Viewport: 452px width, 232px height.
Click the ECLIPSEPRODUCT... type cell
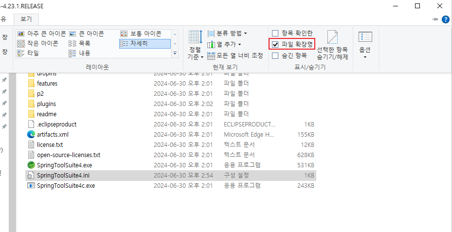(x=250, y=124)
